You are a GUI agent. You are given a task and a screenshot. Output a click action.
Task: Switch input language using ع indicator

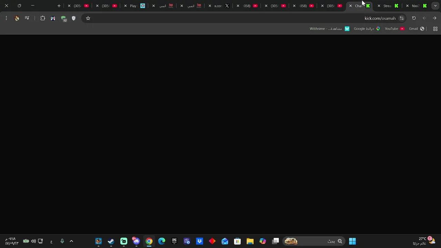(51, 241)
